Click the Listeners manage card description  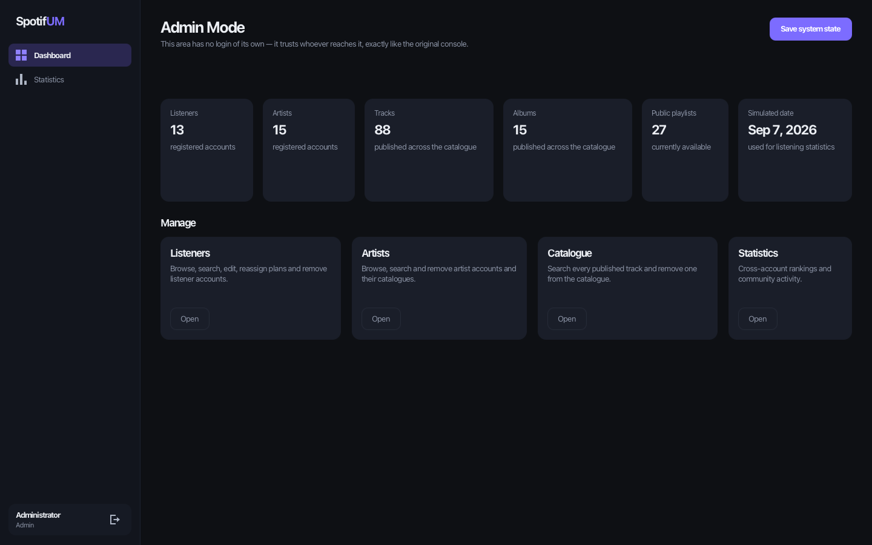pyautogui.click(x=248, y=274)
